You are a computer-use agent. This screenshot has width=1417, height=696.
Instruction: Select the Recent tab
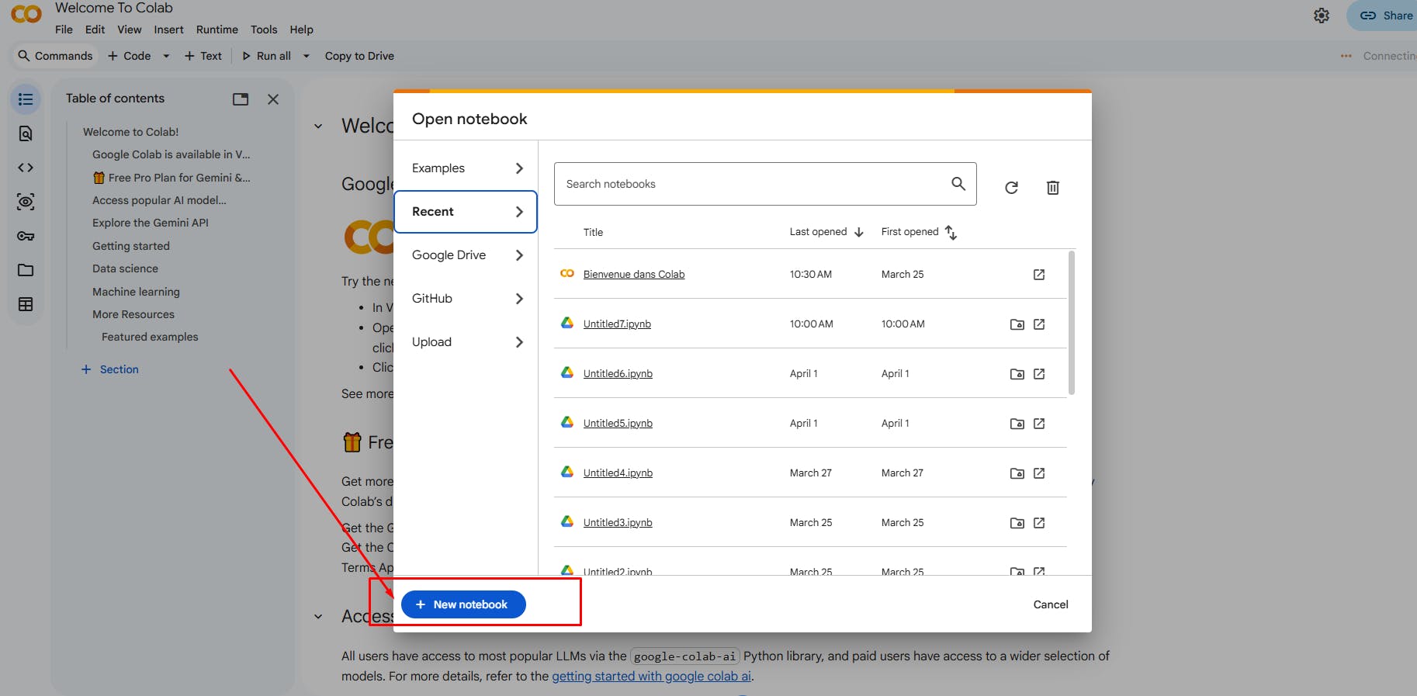coord(466,212)
